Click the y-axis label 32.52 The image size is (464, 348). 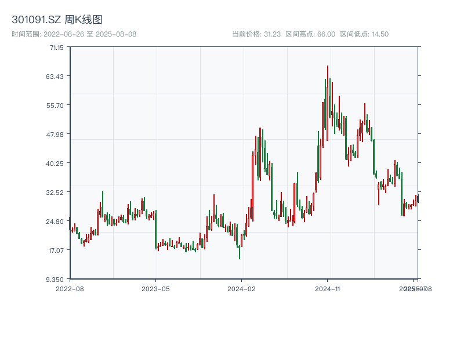pyautogui.click(x=55, y=193)
